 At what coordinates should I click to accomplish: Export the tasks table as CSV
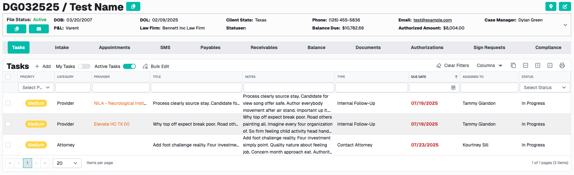pyautogui.click(x=526, y=65)
